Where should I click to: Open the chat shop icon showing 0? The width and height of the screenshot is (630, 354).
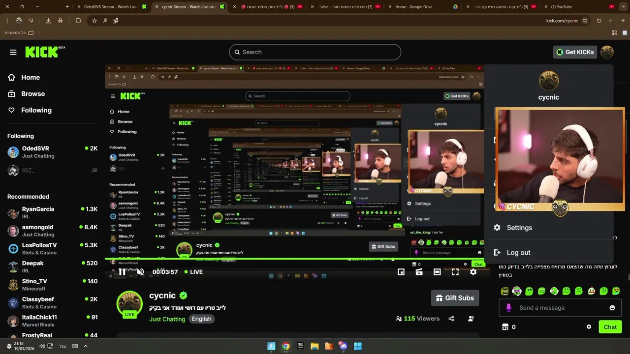(x=508, y=327)
